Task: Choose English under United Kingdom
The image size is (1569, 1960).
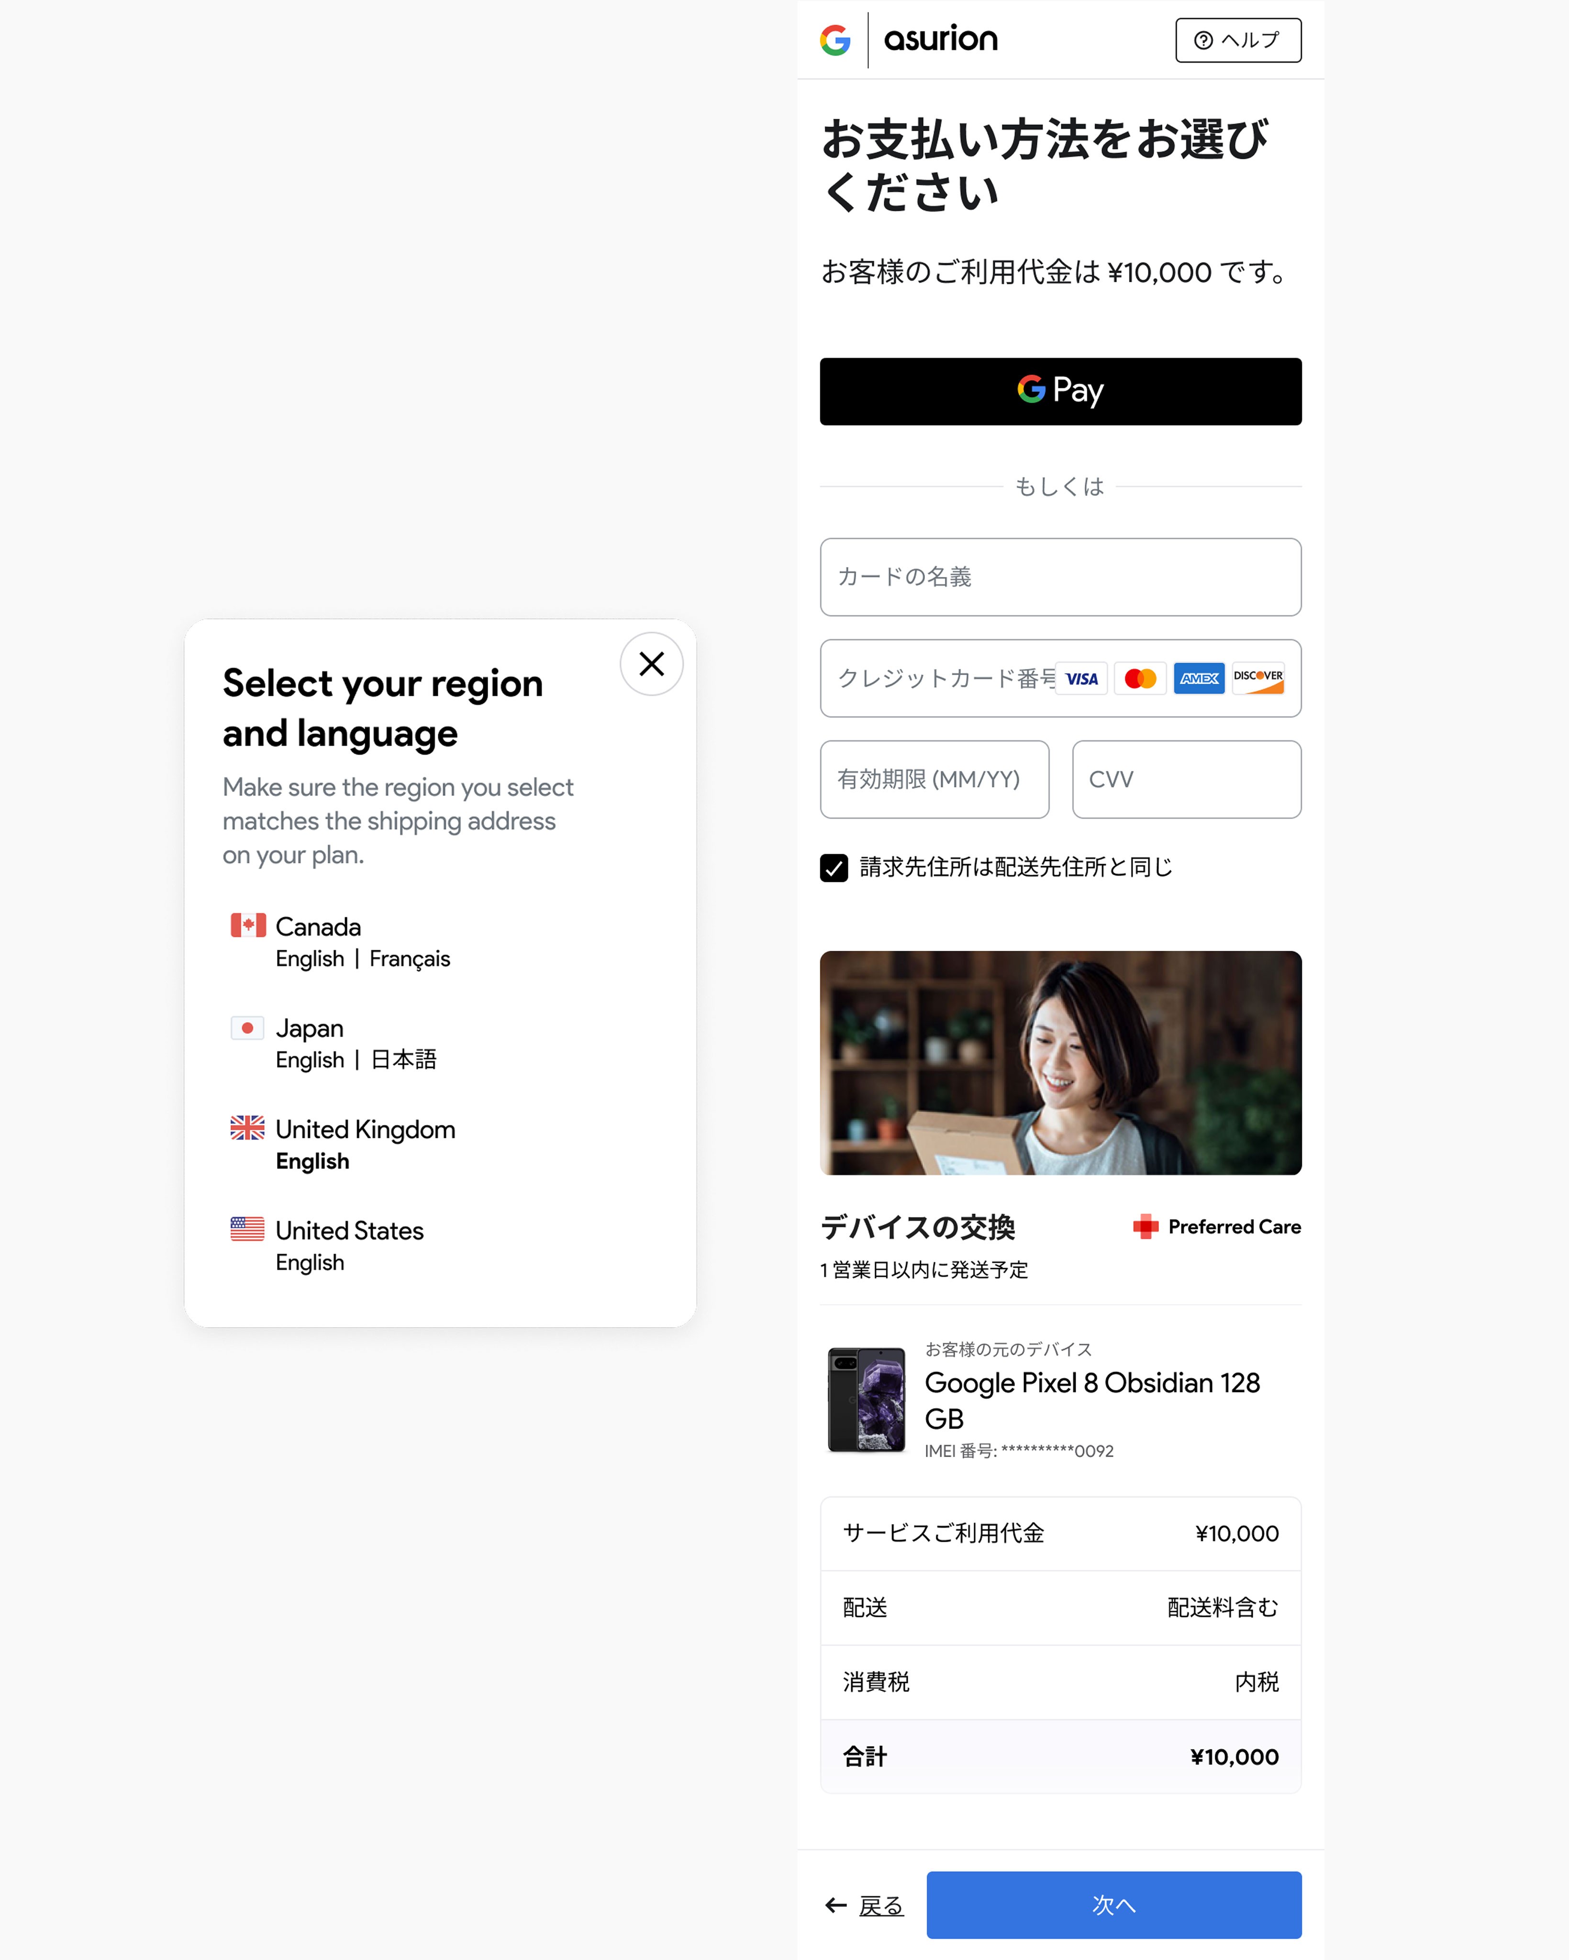Action: [312, 1161]
